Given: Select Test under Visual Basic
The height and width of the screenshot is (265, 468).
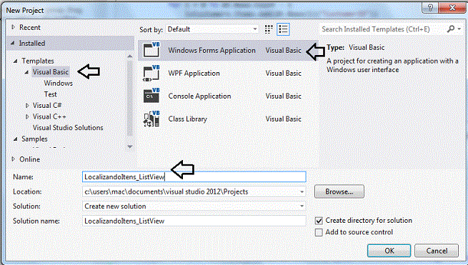Looking at the screenshot, I should pyautogui.click(x=51, y=94).
